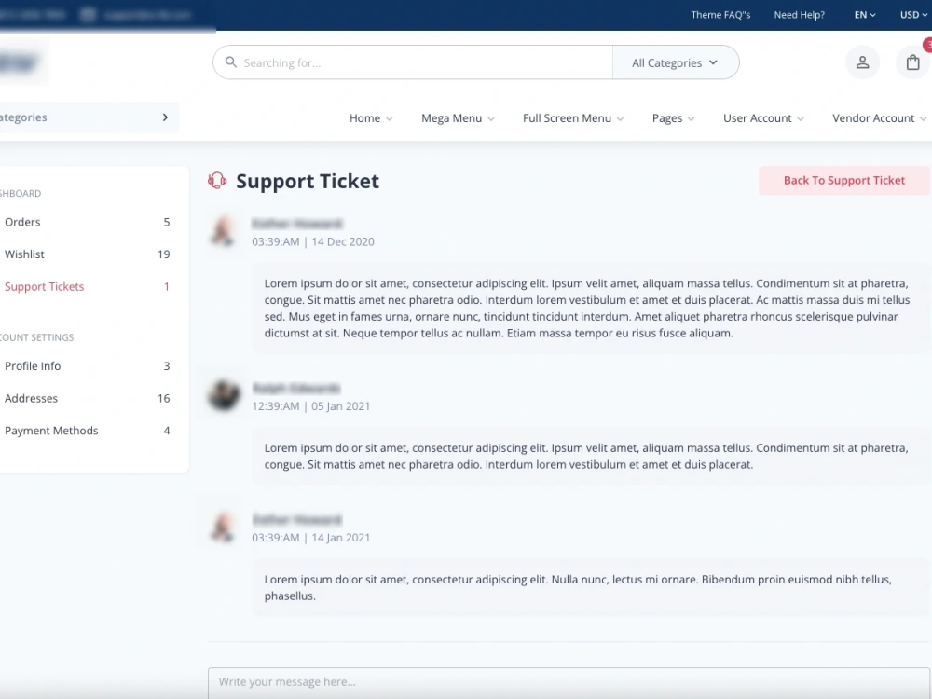The height and width of the screenshot is (699, 932).
Task: Click the timestamp 03:39:AM | 14 Jan 2021
Action: 311,538
